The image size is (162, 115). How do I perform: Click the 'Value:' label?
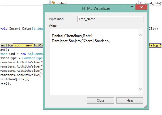point(53,26)
